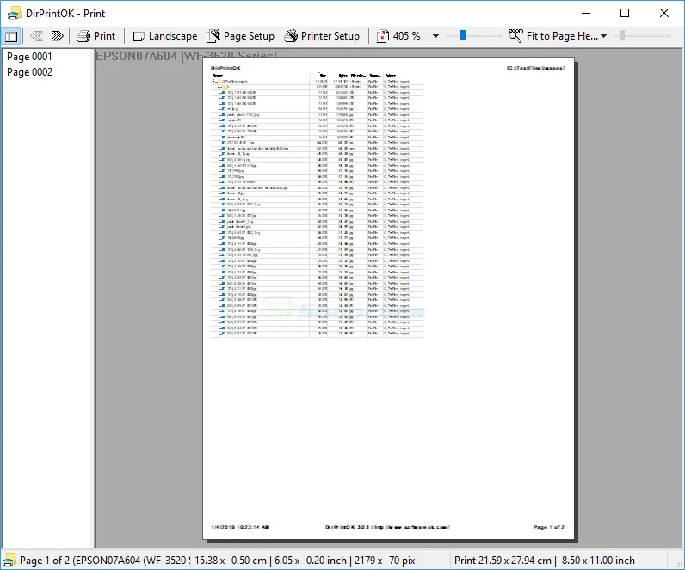Minimize the DirPrintOK Print window
This screenshot has height=570, width=685.
point(586,13)
